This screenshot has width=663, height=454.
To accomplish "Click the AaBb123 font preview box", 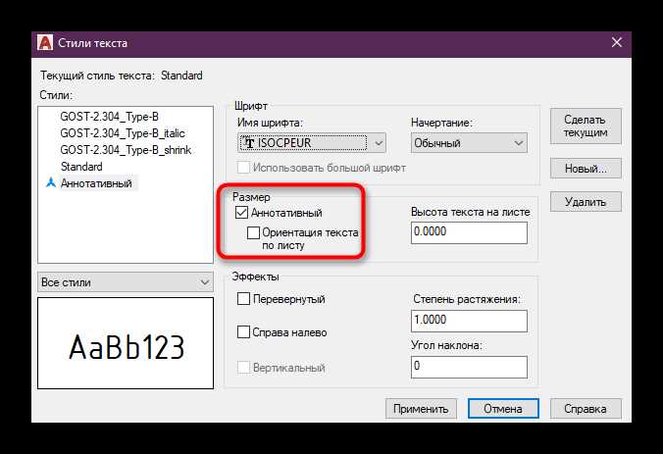I will pos(126,343).
